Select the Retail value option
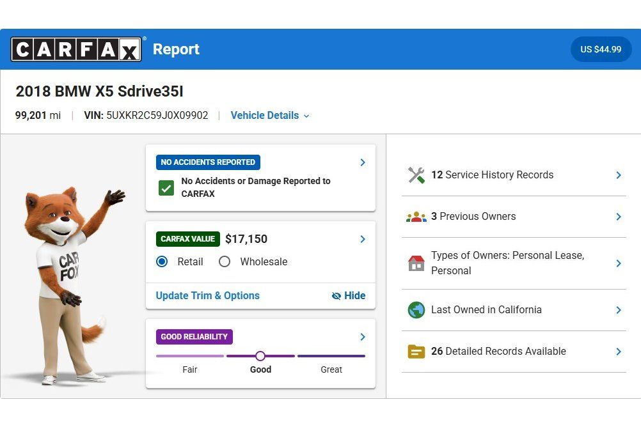641x427 pixels. click(x=162, y=261)
